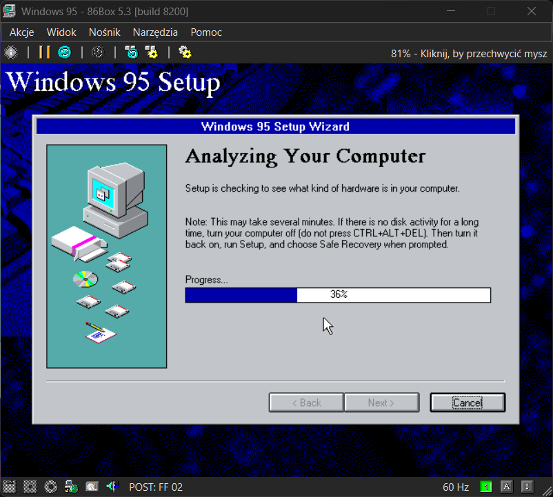This screenshot has height=497, width=553.
Task: Open the Akcje menu
Action: (x=21, y=32)
